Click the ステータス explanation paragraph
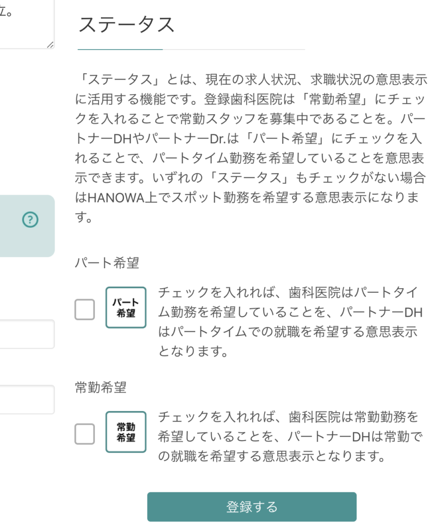The height and width of the screenshot is (529, 436). pyautogui.click(x=251, y=148)
